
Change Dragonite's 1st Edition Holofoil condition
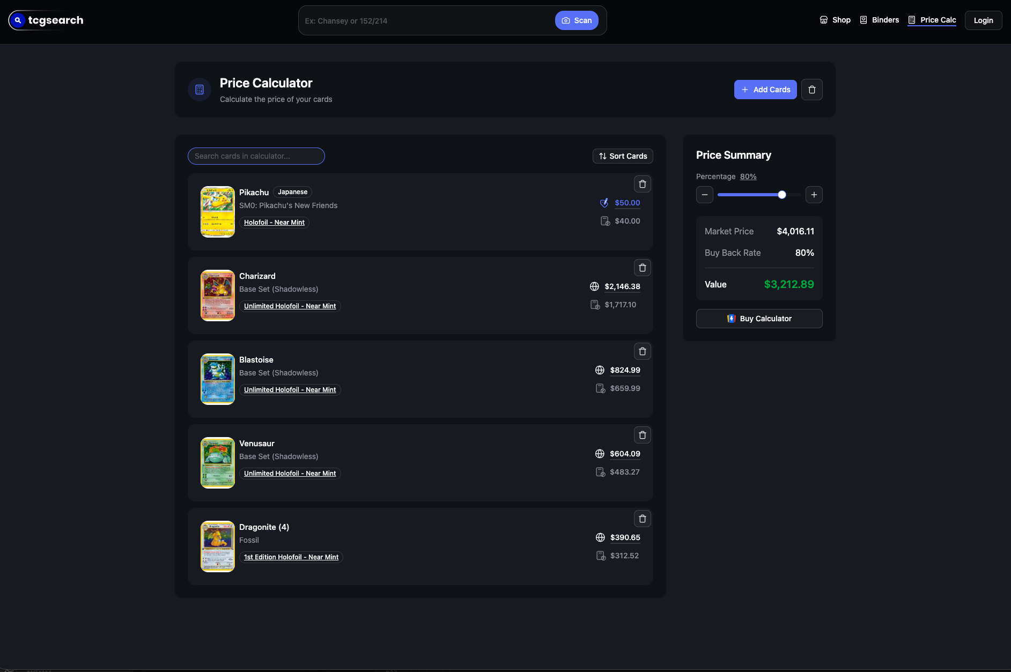tap(291, 557)
